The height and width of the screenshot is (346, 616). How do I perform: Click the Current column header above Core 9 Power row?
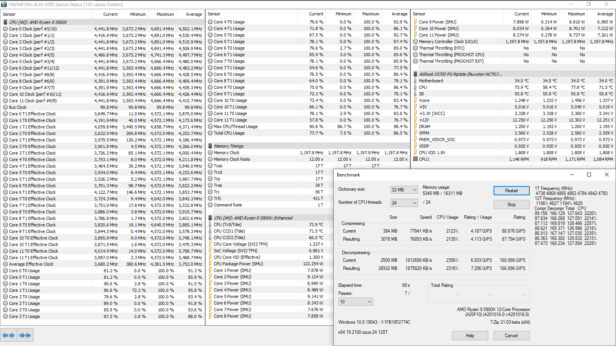(x=516, y=14)
